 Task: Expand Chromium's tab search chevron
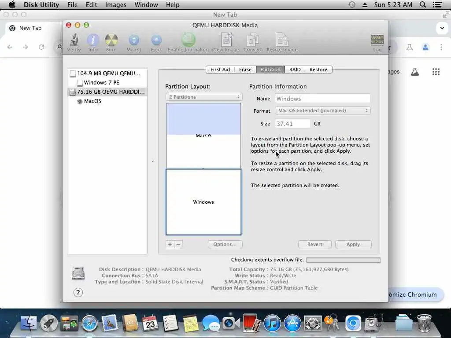tap(442, 28)
